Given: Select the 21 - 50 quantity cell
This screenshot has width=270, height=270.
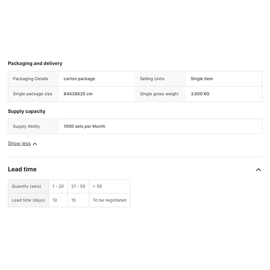Looking at the screenshot, I should coord(78,186).
